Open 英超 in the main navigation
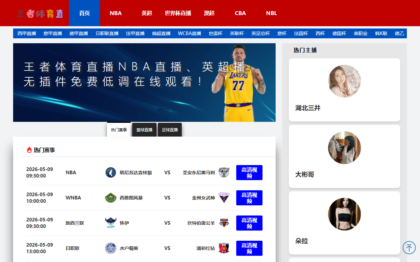Screen dimensions: 420x262 pyautogui.click(x=147, y=13)
